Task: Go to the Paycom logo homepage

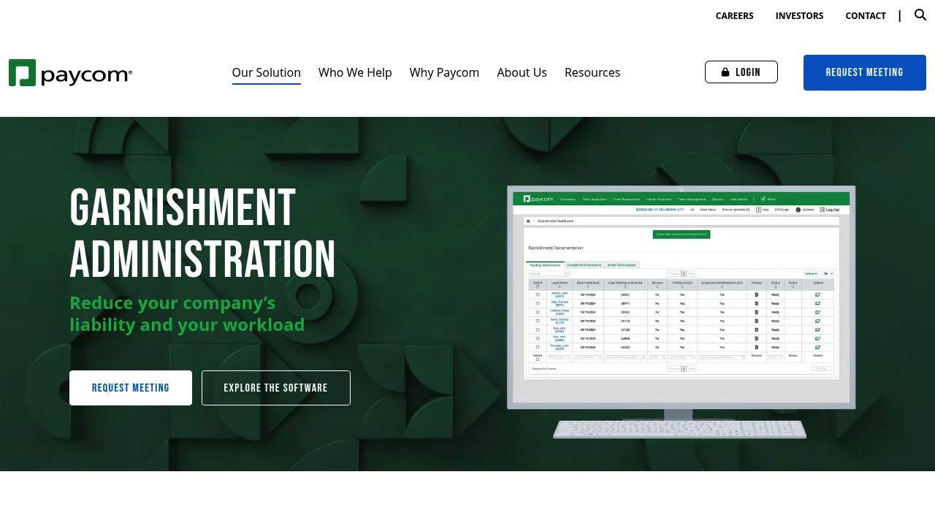Action: (x=71, y=73)
